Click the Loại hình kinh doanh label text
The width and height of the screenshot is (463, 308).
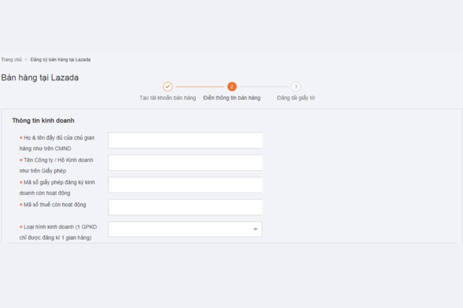[x=58, y=233]
